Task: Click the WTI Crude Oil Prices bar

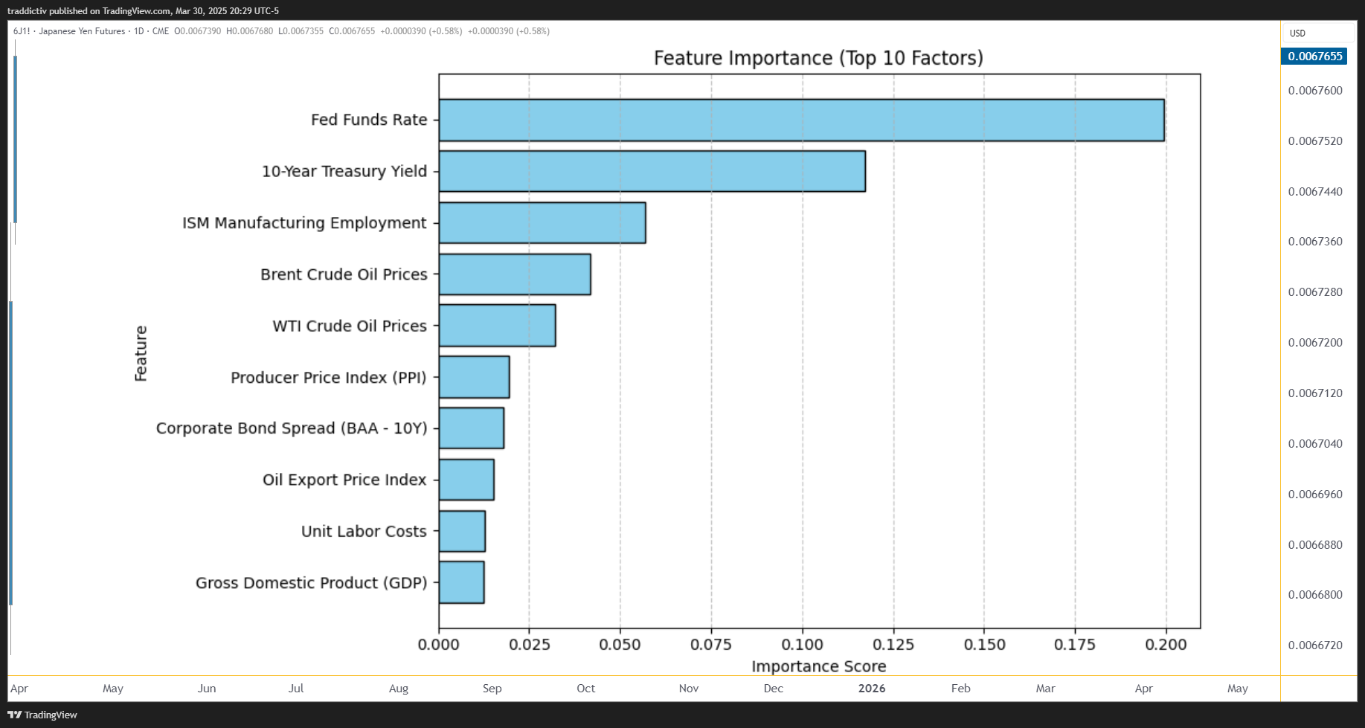Action: [x=497, y=326]
